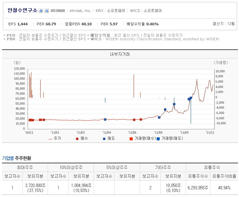This screenshot has height=197, width=239.
Task: Click the 안철수연구소 company name heading
Action: (x=22, y=11)
